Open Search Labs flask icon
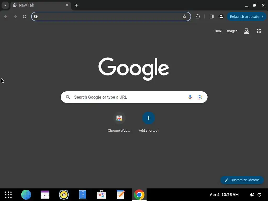268x201 pixels. [247, 31]
